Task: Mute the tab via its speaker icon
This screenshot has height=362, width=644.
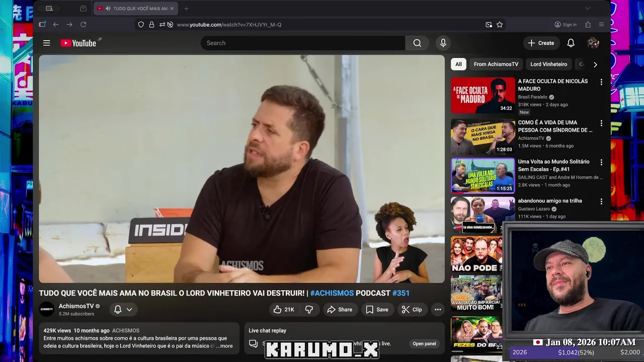Action: click(x=108, y=9)
